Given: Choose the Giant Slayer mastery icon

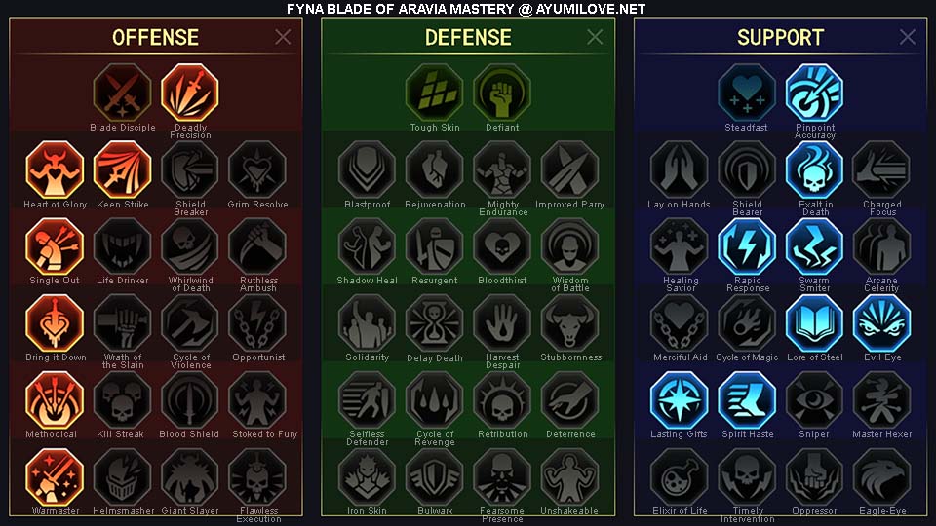Looking at the screenshot, I should (190, 477).
